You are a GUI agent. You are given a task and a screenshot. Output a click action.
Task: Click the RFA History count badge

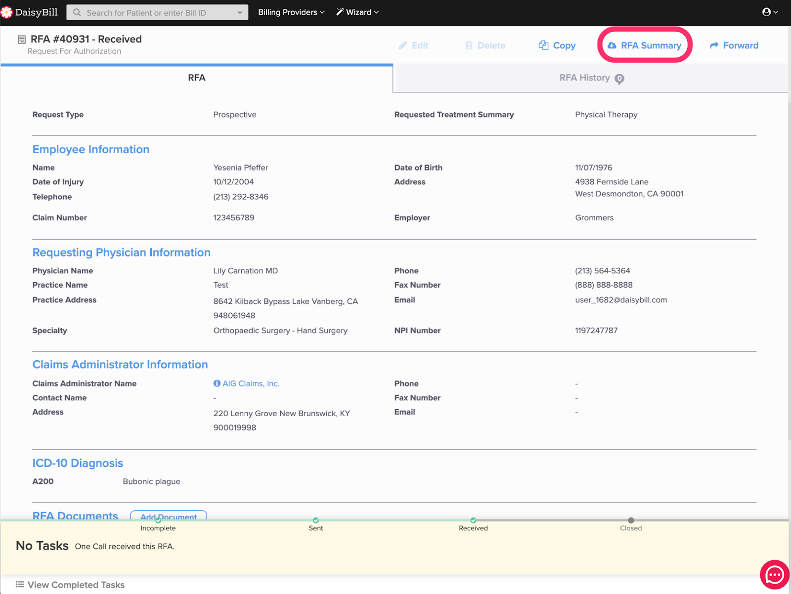pyautogui.click(x=619, y=79)
